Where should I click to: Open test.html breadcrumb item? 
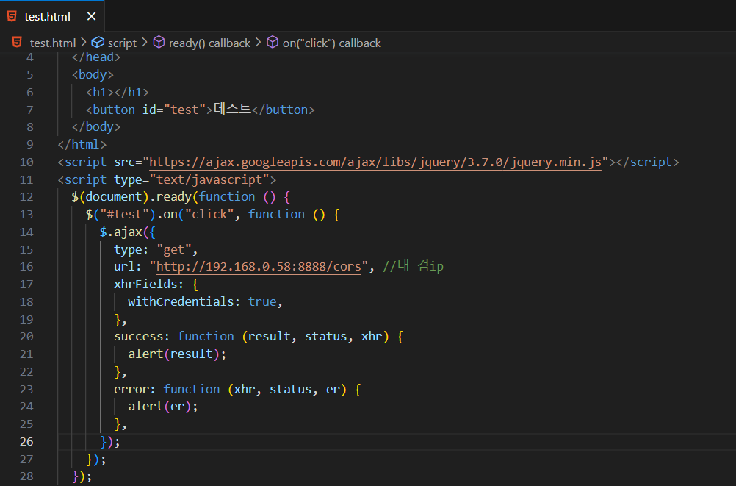click(53, 43)
